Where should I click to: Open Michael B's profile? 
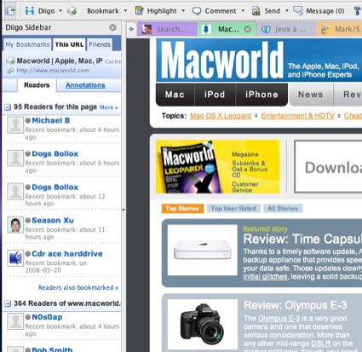pos(51,120)
